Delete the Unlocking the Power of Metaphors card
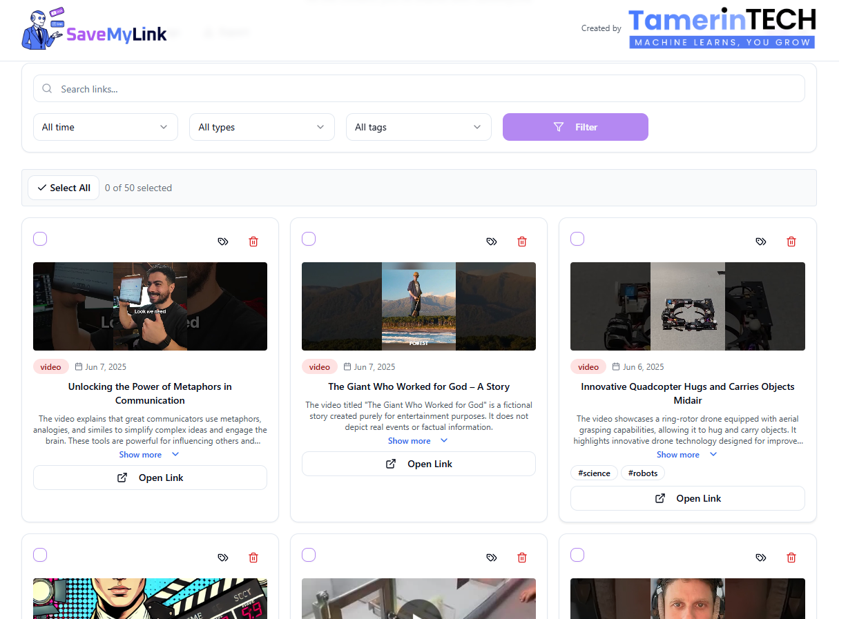Image resolution: width=857 pixels, height=619 pixels. 253,242
